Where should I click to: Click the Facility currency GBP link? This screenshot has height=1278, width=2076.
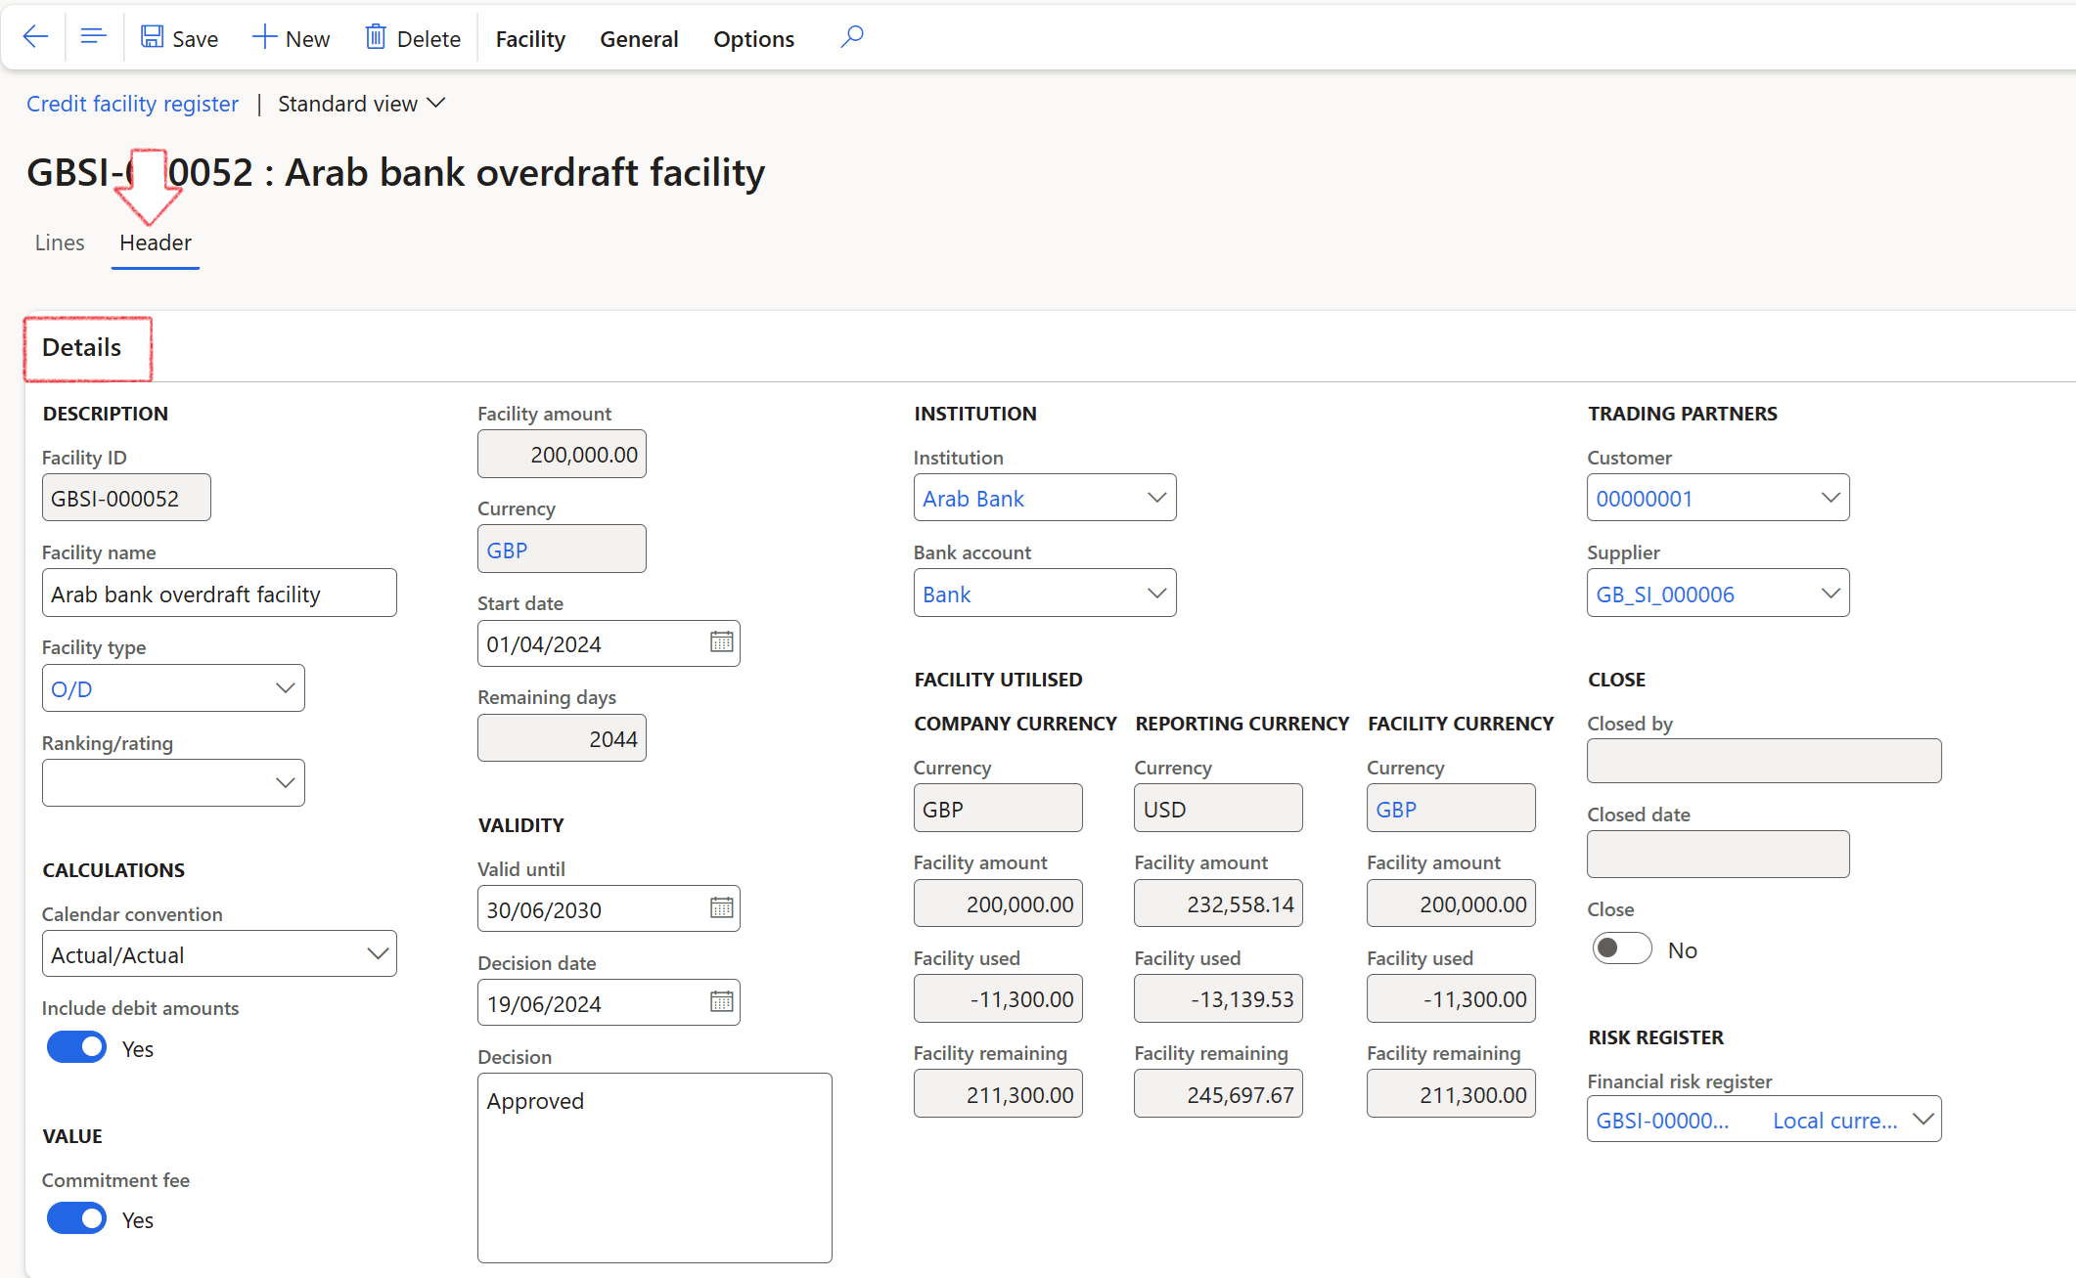1396,810
